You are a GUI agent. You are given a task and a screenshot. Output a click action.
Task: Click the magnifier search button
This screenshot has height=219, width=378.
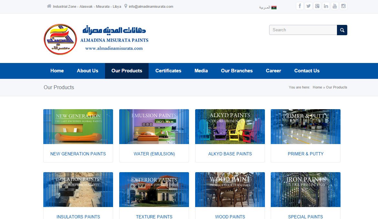coord(342,30)
